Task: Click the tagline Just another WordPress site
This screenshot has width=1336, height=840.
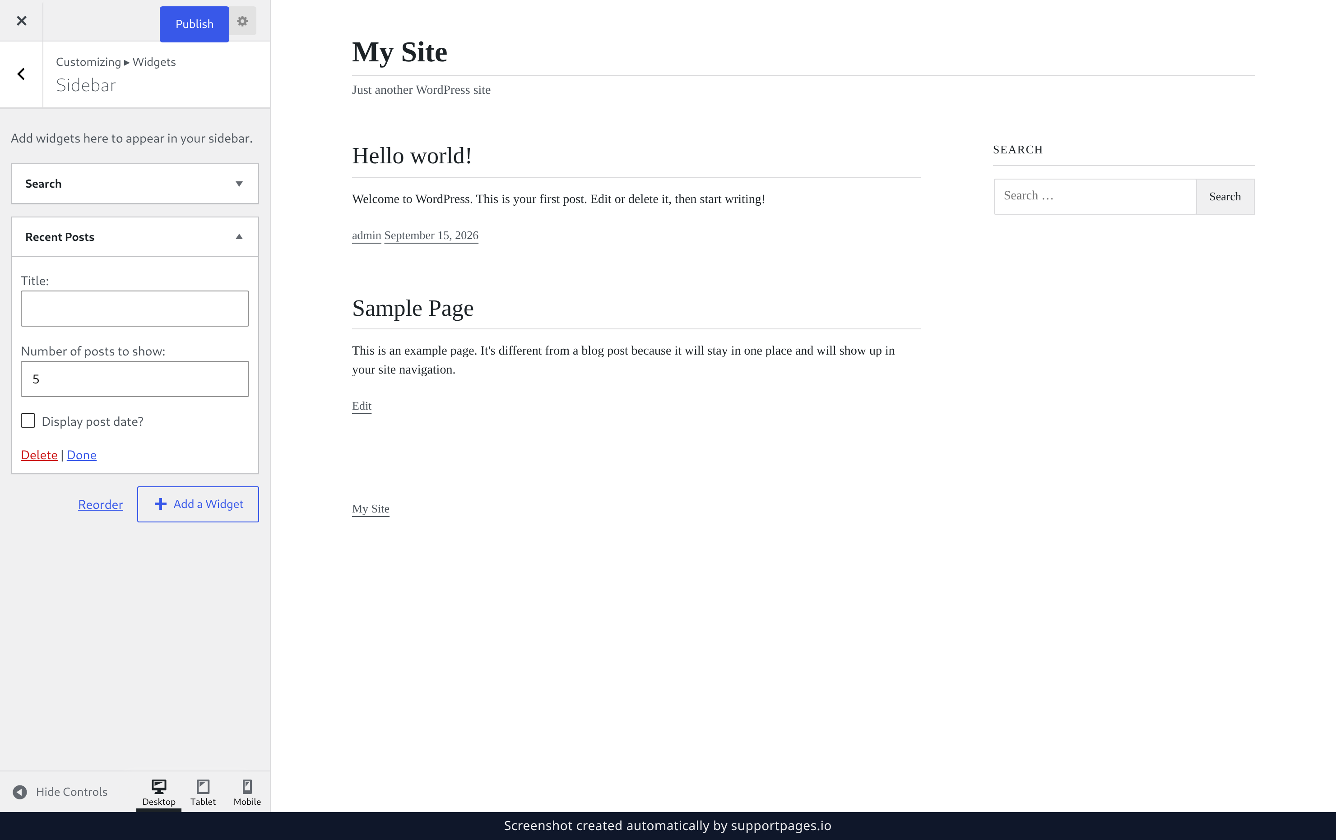Action: click(421, 90)
